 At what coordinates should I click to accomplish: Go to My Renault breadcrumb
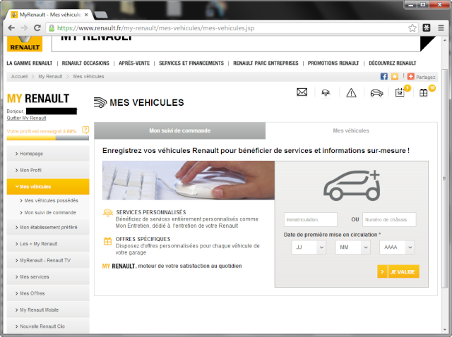tap(50, 77)
